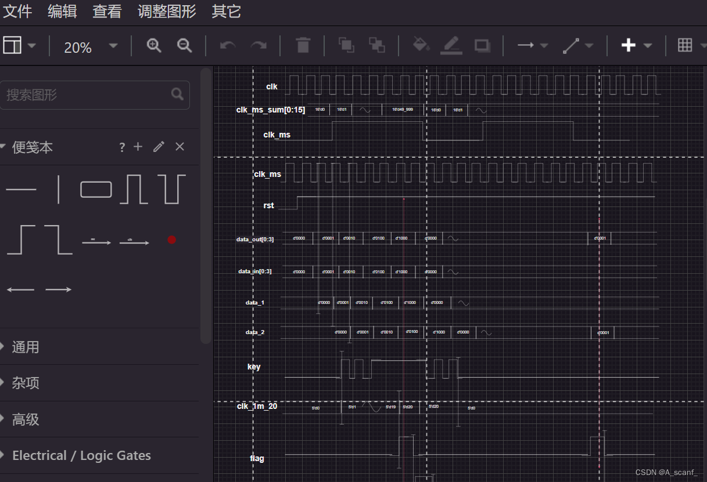Open the 调整图形 menu

click(x=166, y=11)
